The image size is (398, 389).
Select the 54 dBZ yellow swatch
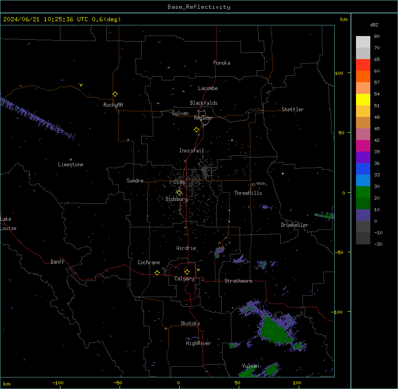(363, 99)
